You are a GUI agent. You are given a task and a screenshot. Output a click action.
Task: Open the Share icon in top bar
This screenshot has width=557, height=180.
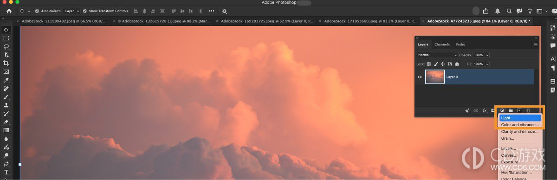coord(486,11)
